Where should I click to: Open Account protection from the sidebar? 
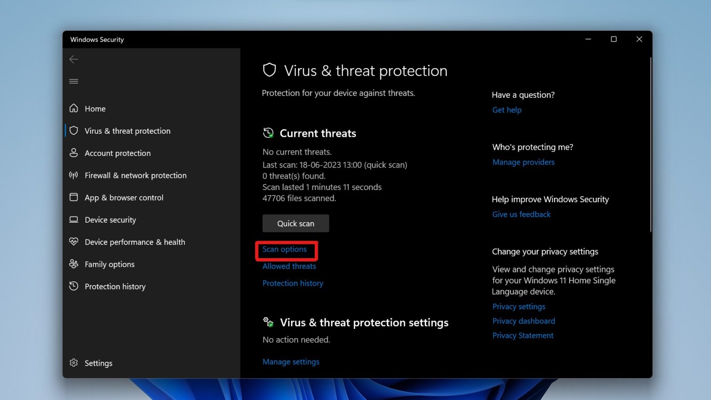[117, 153]
